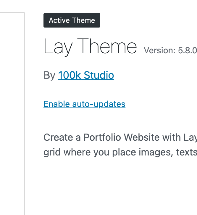Click the word "Website" in the description
The height and width of the screenshot is (215, 197).
click(x=143, y=137)
